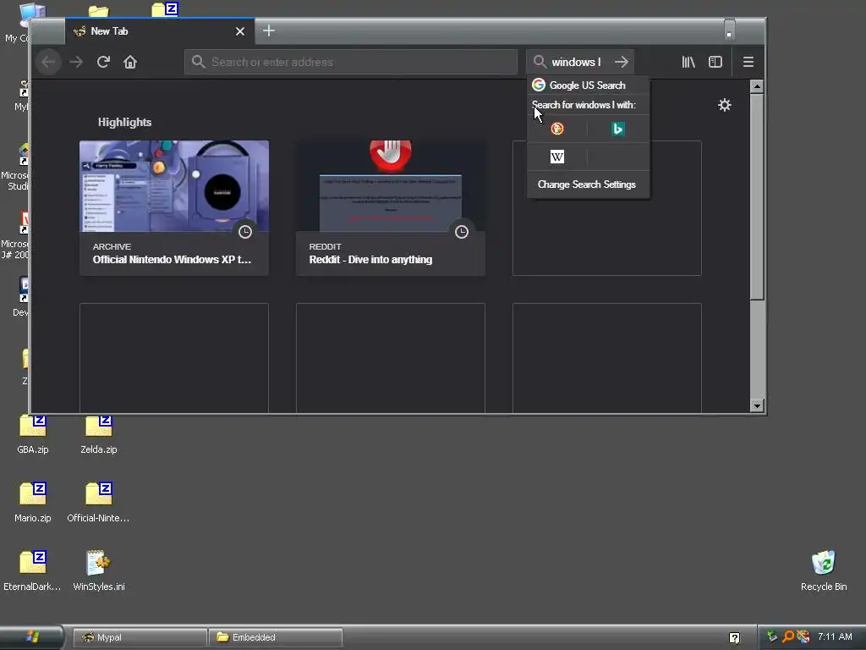
Task: Select the Mario.zip desktop file
Action: point(33,503)
